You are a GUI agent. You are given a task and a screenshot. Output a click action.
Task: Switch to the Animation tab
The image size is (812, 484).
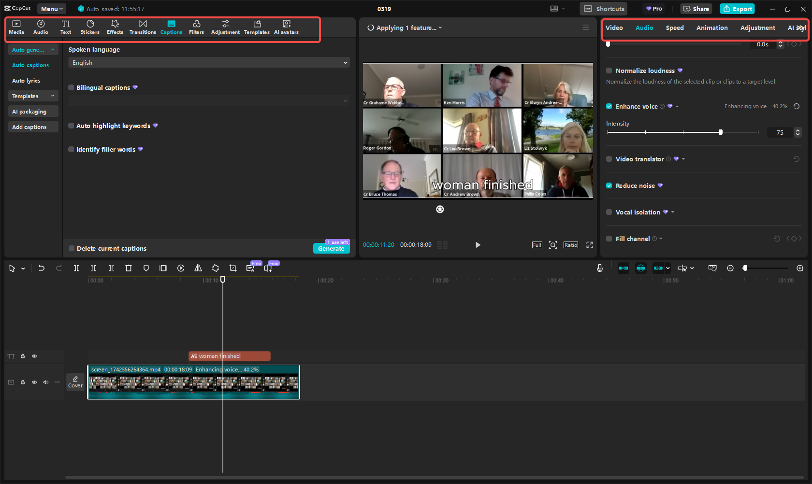click(x=711, y=28)
